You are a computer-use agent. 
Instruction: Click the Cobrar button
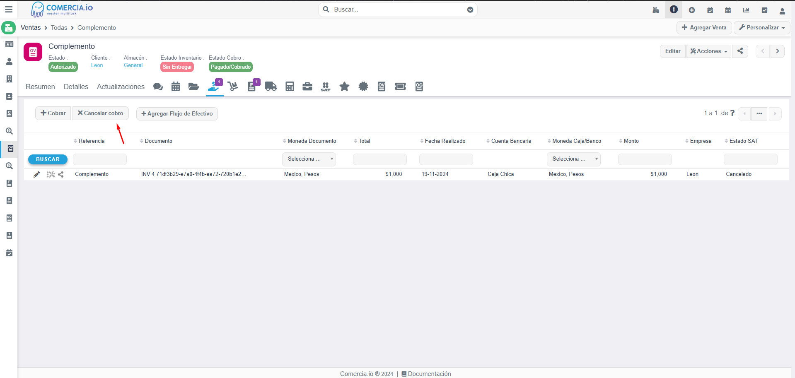(x=53, y=113)
